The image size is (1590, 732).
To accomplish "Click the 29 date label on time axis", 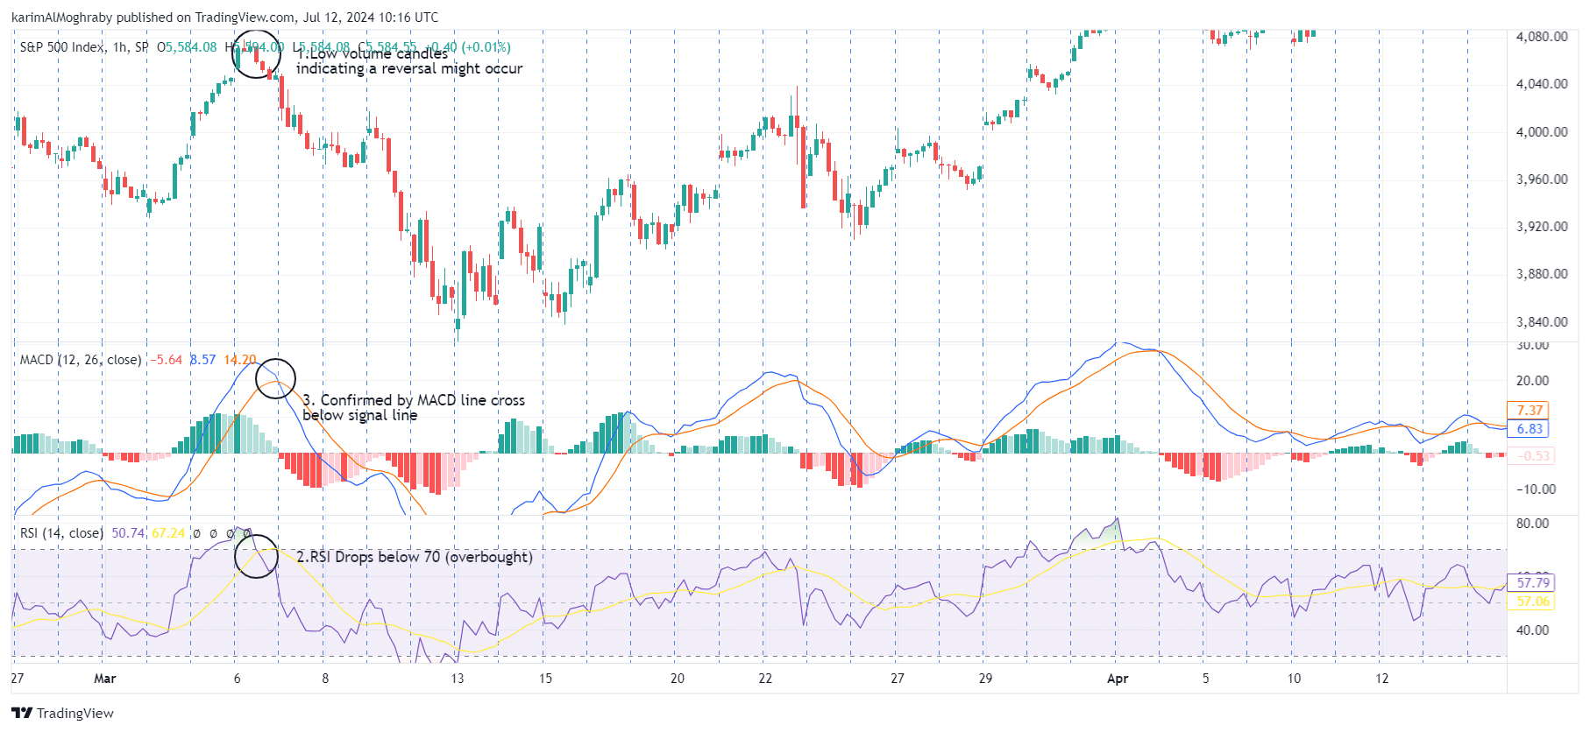I will click(x=985, y=679).
